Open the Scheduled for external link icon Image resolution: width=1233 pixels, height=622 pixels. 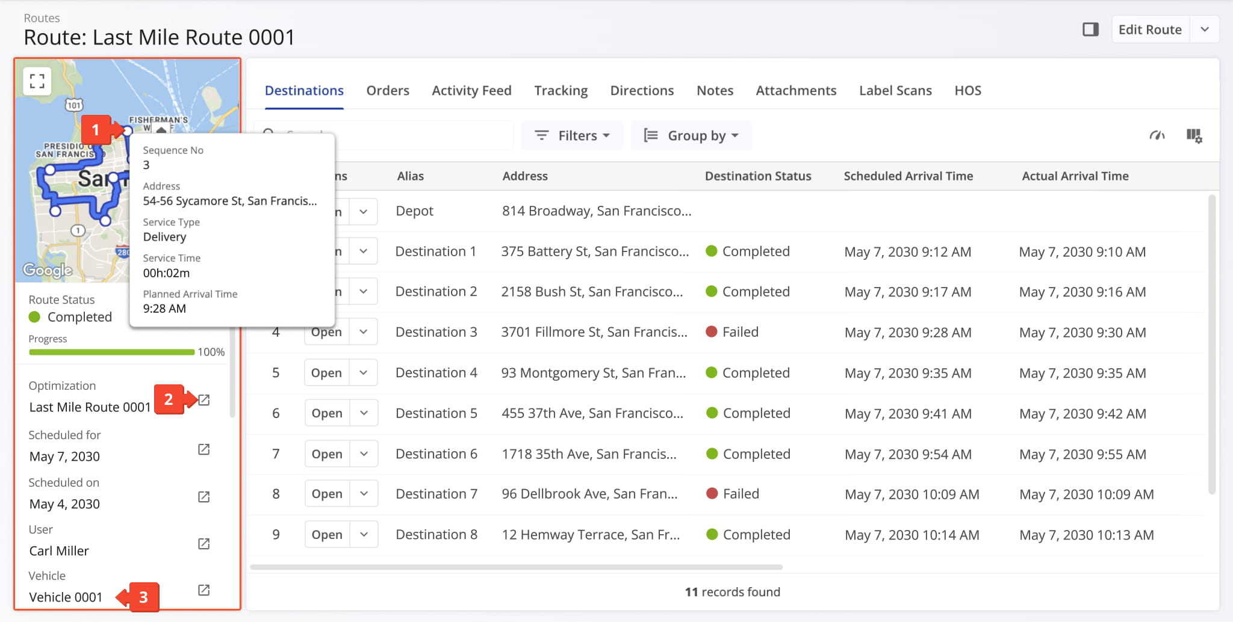point(204,449)
